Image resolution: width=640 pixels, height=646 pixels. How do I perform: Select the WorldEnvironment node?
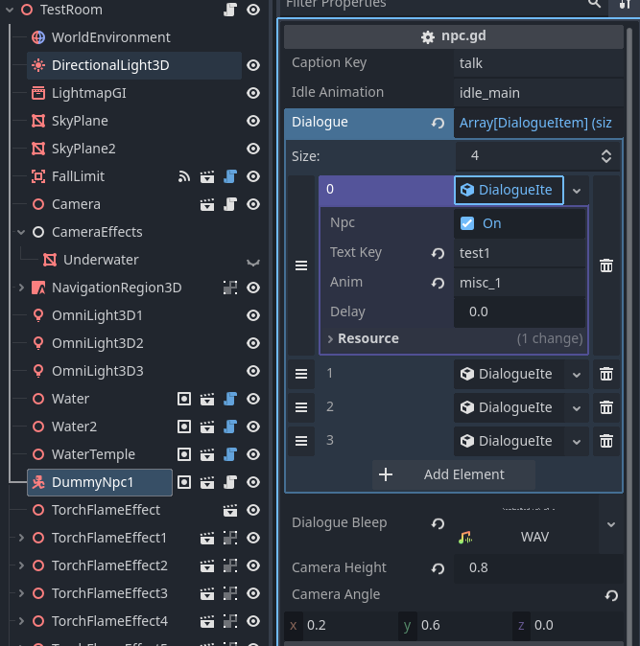pyautogui.click(x=111, y=37)
